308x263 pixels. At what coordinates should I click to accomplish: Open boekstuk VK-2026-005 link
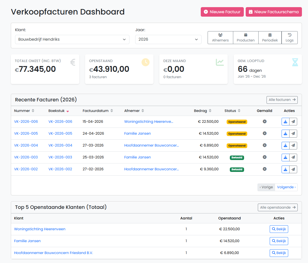pos(60,133)
